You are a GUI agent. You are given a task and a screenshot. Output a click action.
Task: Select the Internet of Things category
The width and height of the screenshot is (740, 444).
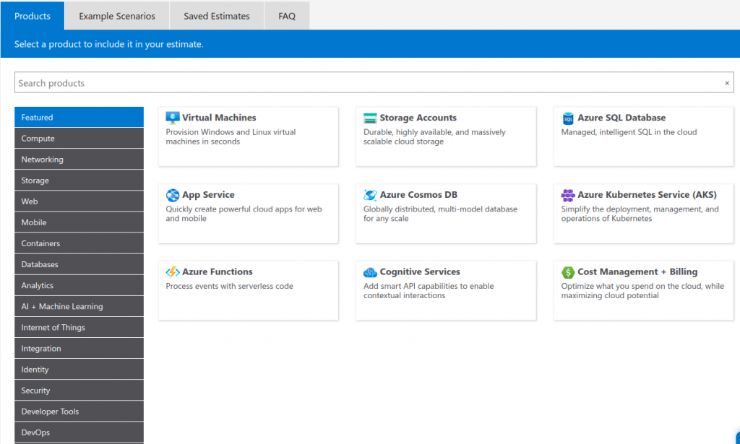pos(79,327)
